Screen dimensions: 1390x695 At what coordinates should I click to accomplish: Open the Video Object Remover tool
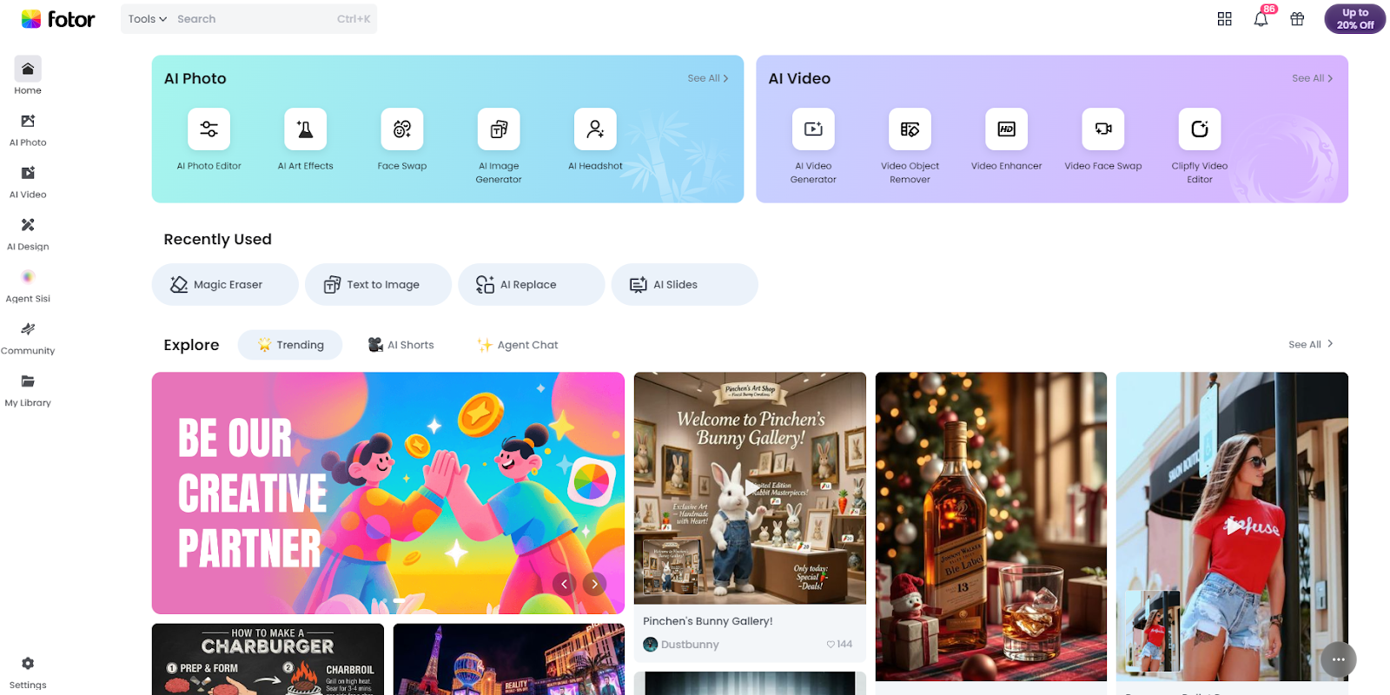tap(910, 129)
